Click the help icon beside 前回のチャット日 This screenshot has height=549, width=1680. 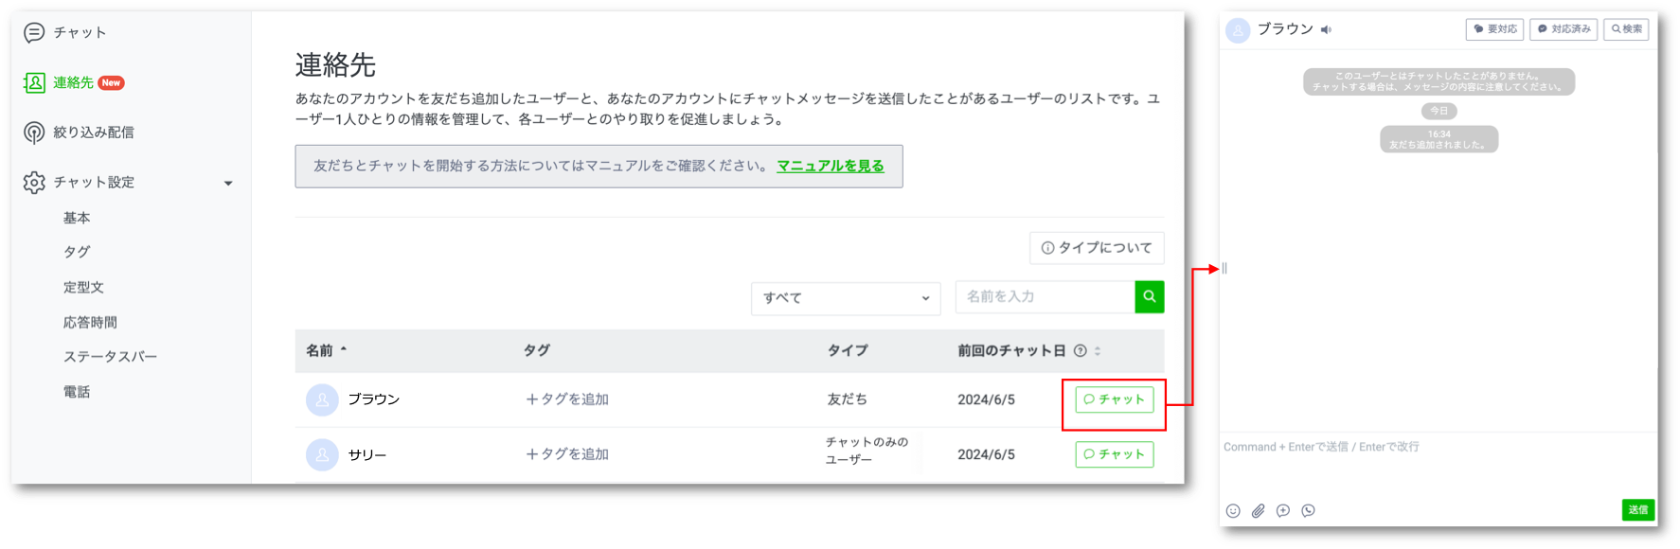pyautogui.click(x=1080, y=351)
